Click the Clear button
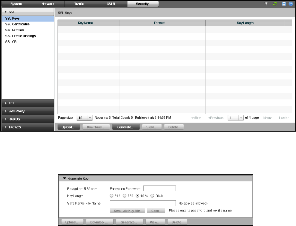The image size is (296, 226). (x=156, y=211)
